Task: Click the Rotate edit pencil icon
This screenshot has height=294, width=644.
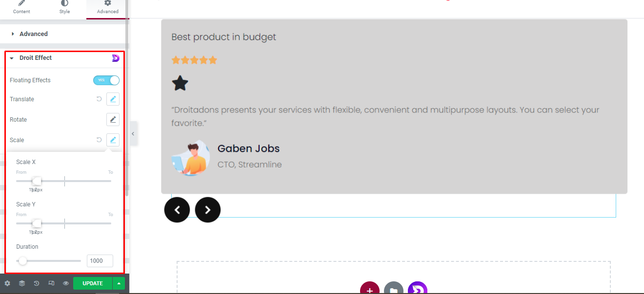Action: tap(113, 119)
